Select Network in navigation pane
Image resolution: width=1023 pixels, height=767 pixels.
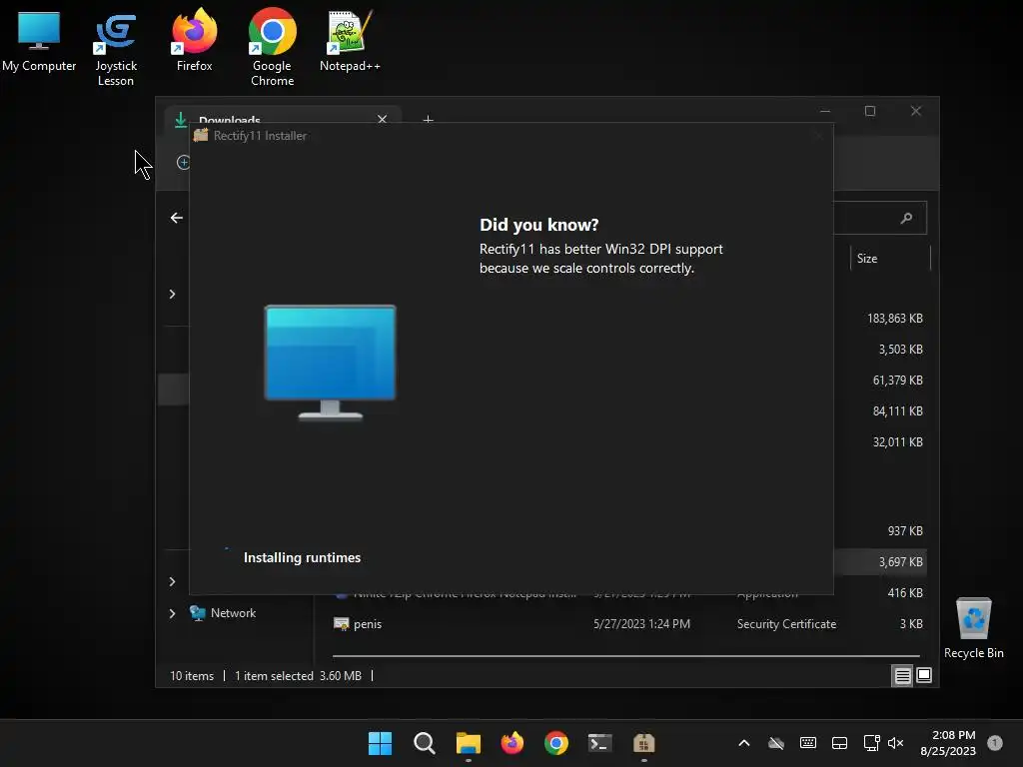(233, 613)
